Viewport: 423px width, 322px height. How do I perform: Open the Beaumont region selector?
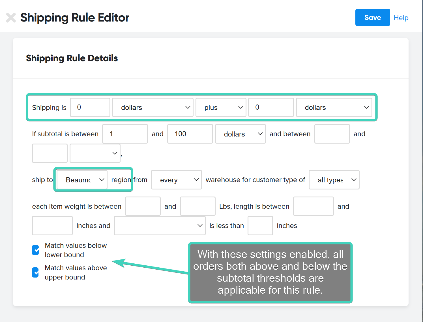pyautogui.click(x=81, y=180)
